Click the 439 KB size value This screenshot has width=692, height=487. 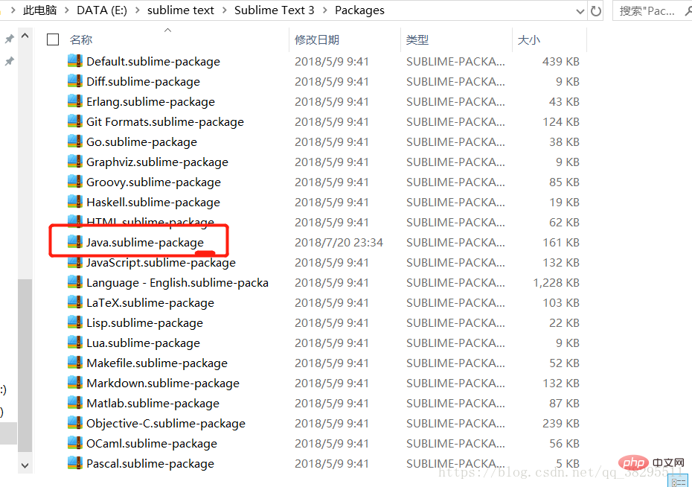(x=561, y=61)
